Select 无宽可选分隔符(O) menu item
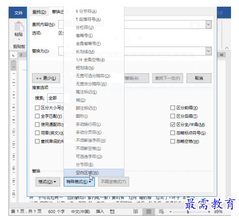This screenshot has height=218, width=239. coord(94,76)
